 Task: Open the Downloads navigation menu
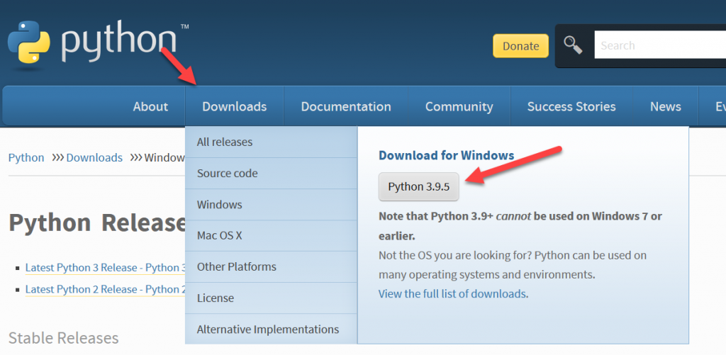[x=234, y=107]
